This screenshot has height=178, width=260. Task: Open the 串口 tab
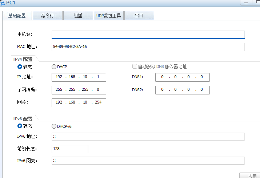139,16
